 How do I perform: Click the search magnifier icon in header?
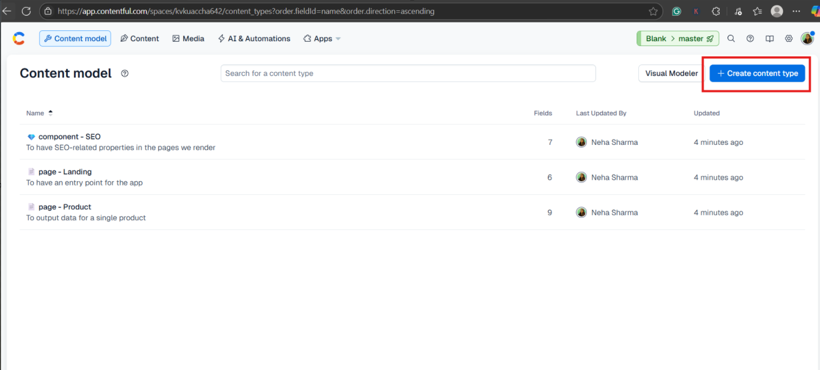click(x=731, y=39)
